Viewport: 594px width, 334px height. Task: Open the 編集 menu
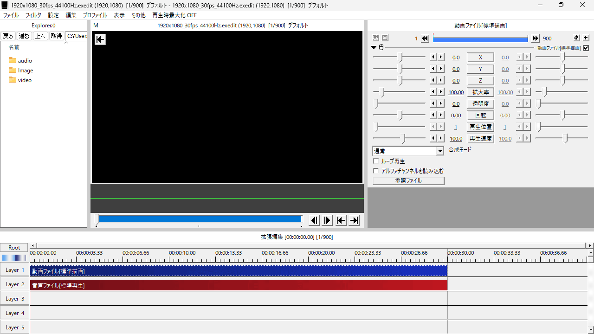pyautogui.click(x=71, y=15)
